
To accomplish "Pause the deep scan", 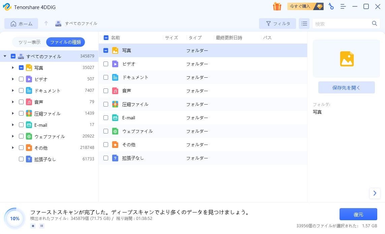I will [x=42, y=226].
